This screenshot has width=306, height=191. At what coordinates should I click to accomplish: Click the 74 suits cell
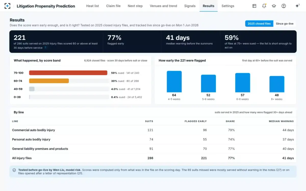pyautogui.click(x=151, y=139)
